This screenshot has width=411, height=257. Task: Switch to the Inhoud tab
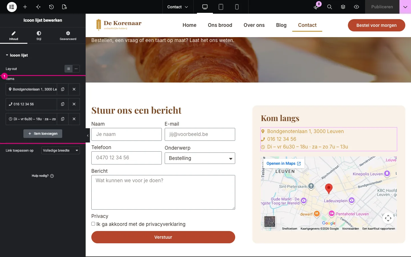14,36
